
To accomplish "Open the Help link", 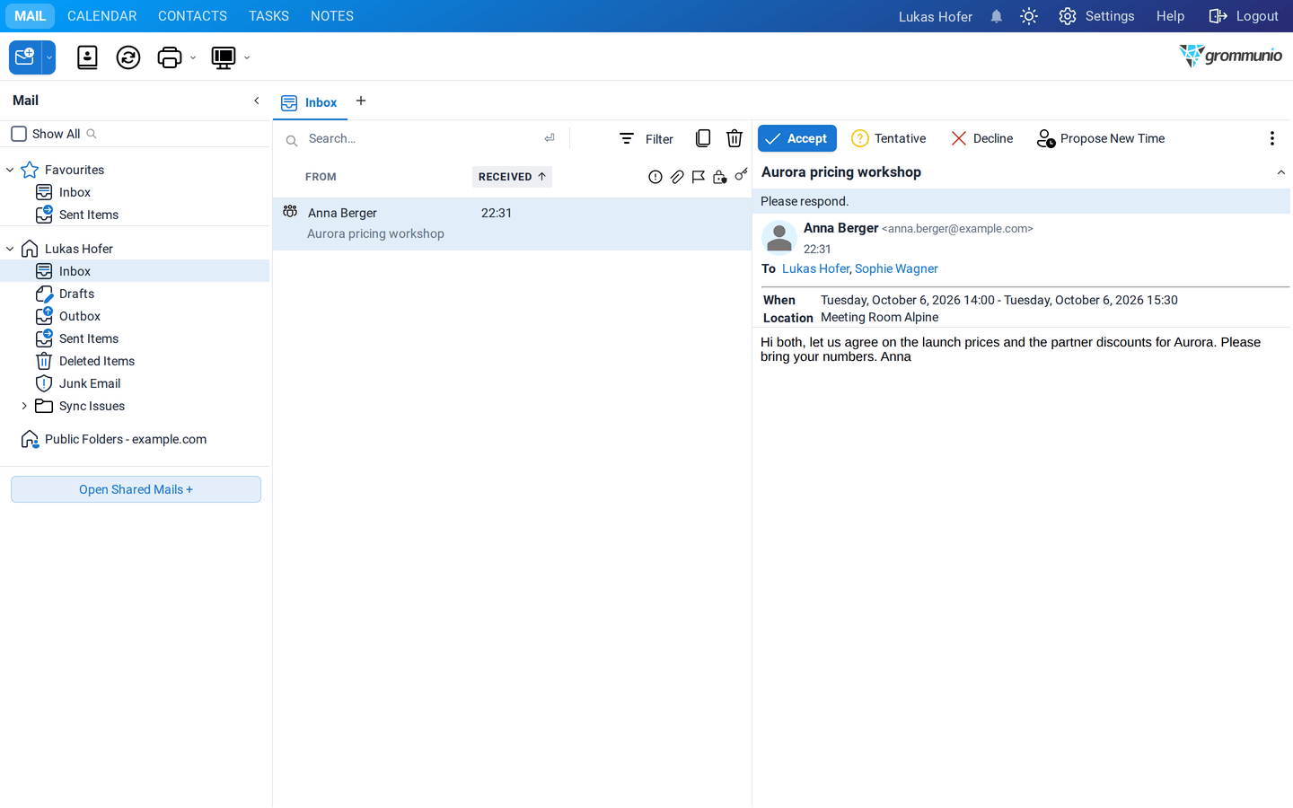I will [x=1170, y=16].
